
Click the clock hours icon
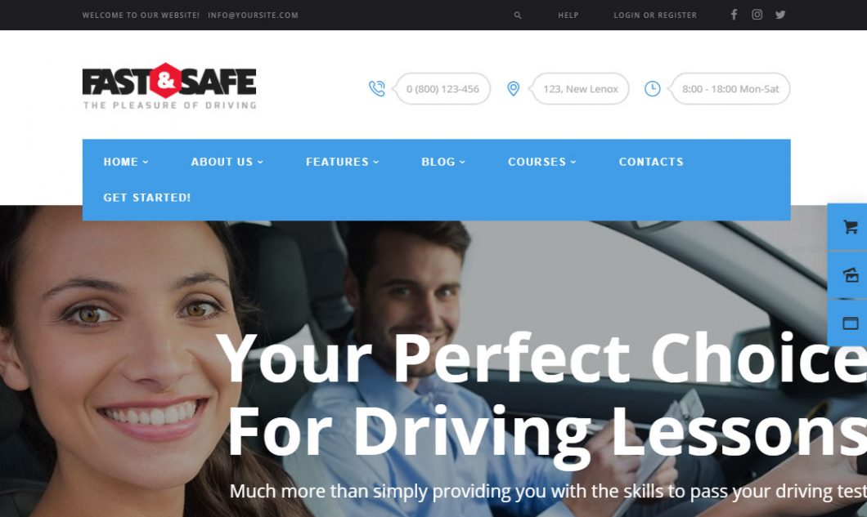[653, 88]
